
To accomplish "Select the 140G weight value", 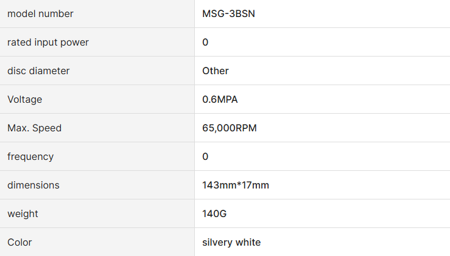I will click(215, 213).
